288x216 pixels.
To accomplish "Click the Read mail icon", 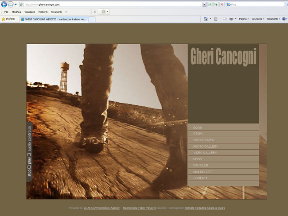I will coord(225,19).
